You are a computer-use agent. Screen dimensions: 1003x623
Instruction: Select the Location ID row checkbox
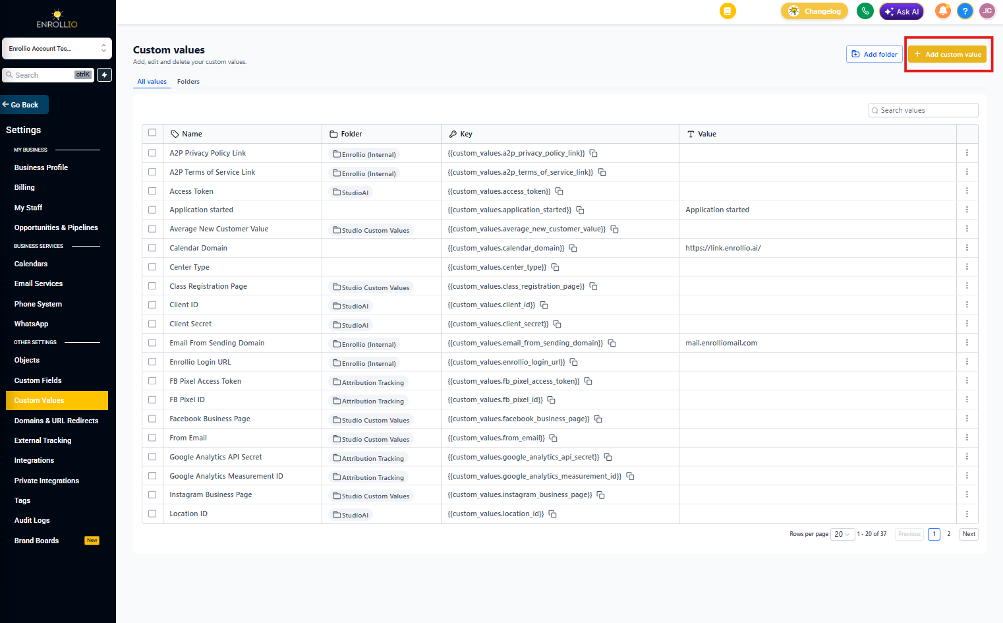[x=152, y=514]
